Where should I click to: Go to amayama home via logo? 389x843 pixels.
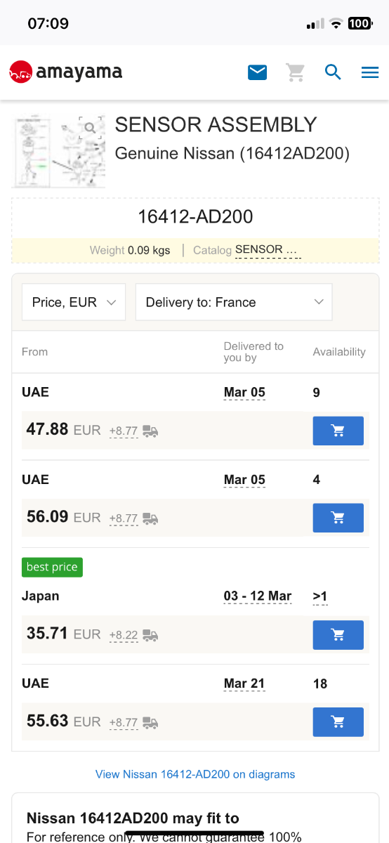(x=66, y=72)
